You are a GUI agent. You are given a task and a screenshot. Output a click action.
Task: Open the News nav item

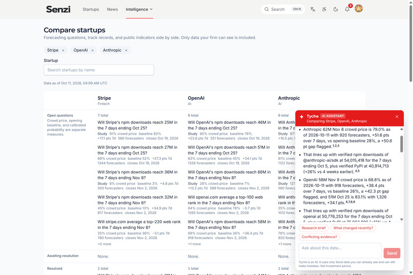[112, 9]
